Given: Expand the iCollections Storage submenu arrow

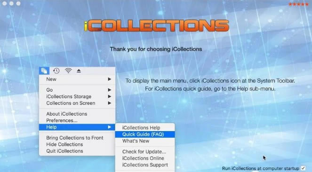Looking at the screenshot, I should [110, 96].
